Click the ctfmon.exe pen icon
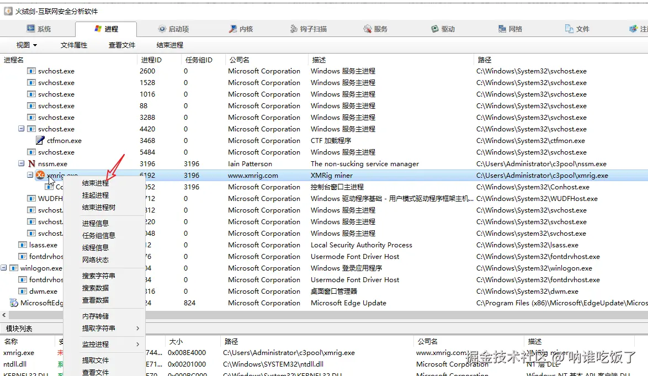 point(40,140)
